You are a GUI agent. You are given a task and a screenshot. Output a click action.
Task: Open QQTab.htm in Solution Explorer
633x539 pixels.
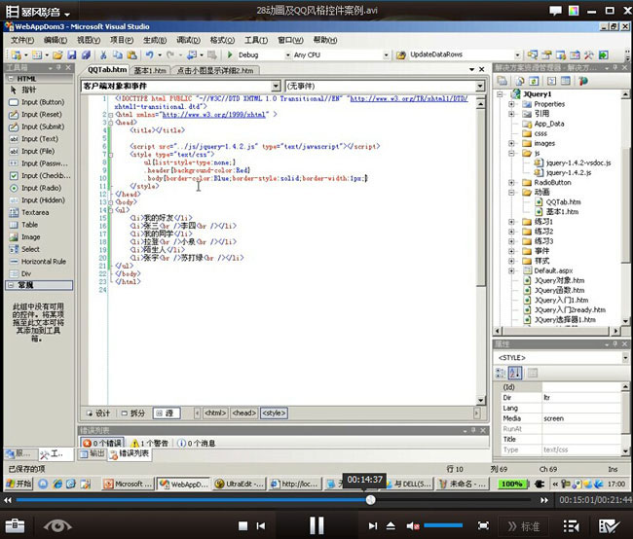(x=563, y=202)
